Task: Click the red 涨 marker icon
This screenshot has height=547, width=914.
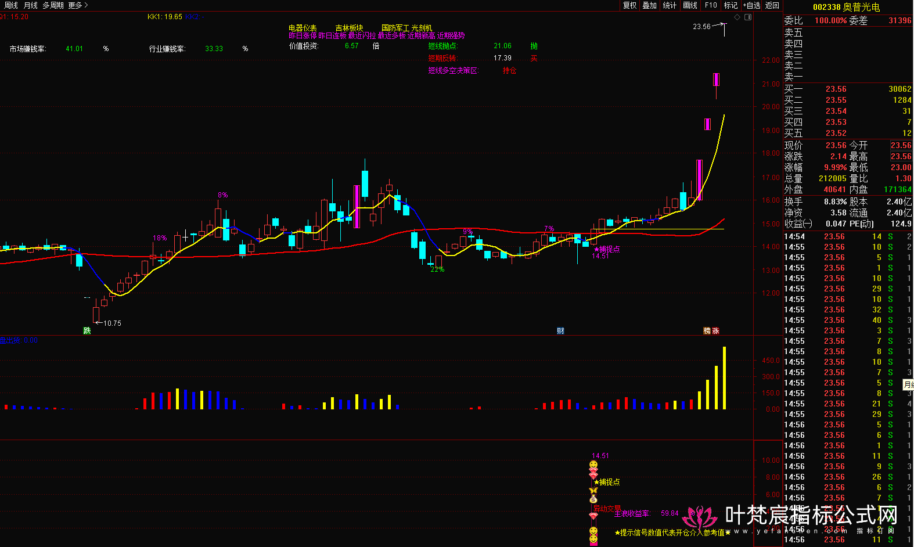Action: (715, 330)
